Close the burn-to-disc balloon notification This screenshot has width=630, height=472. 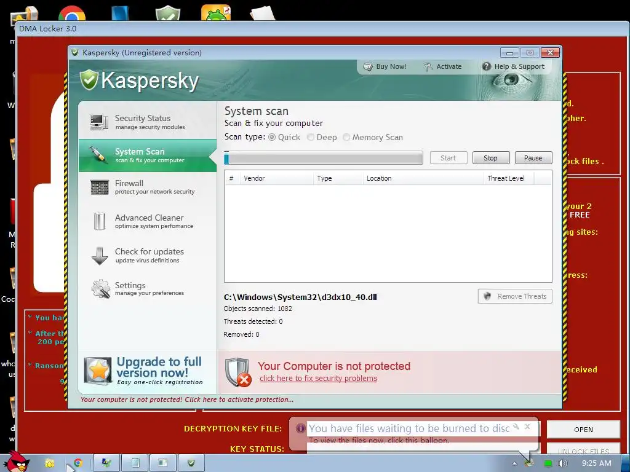(x=527, y=427)
